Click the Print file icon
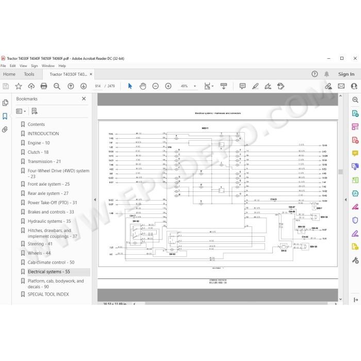This screenshot has width=361, height=361. pos(44,86)
